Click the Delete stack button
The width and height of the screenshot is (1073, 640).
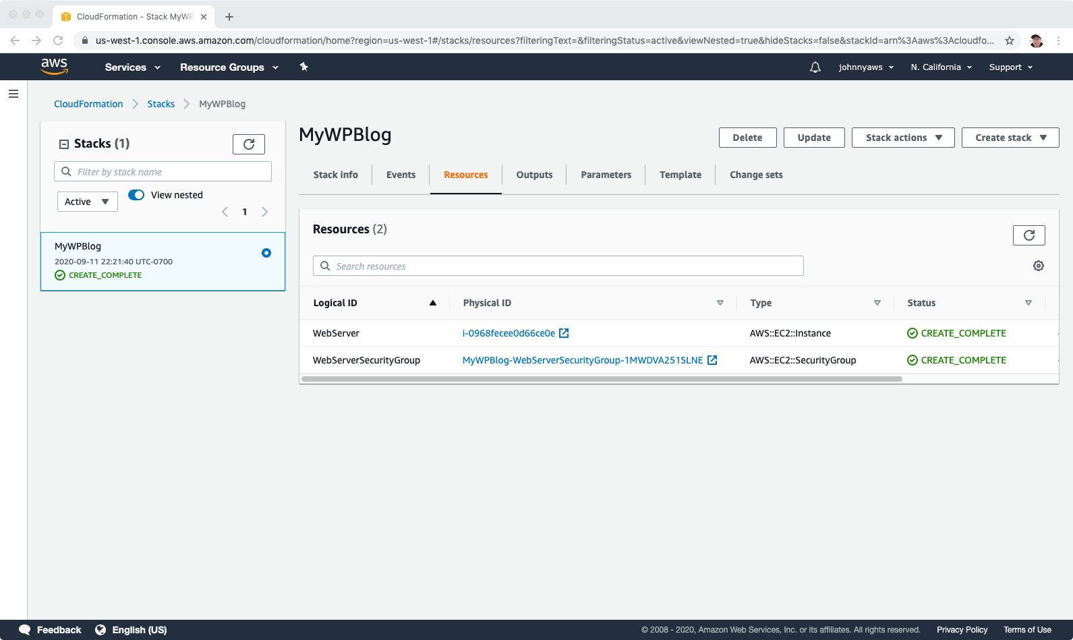click(747, 138)
